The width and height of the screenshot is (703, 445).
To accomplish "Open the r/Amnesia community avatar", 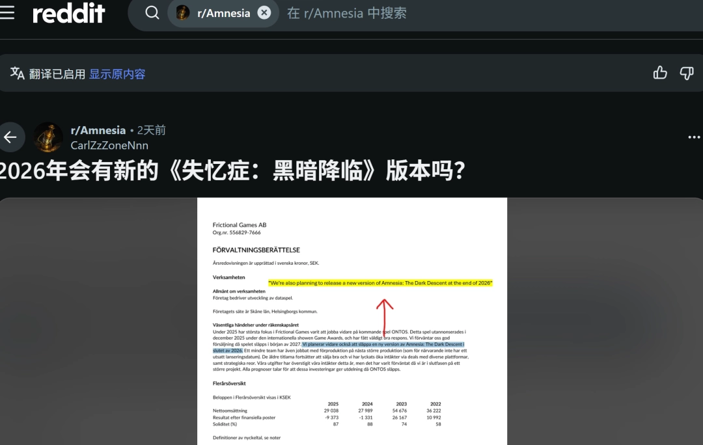I will click(x=48, y=137).
